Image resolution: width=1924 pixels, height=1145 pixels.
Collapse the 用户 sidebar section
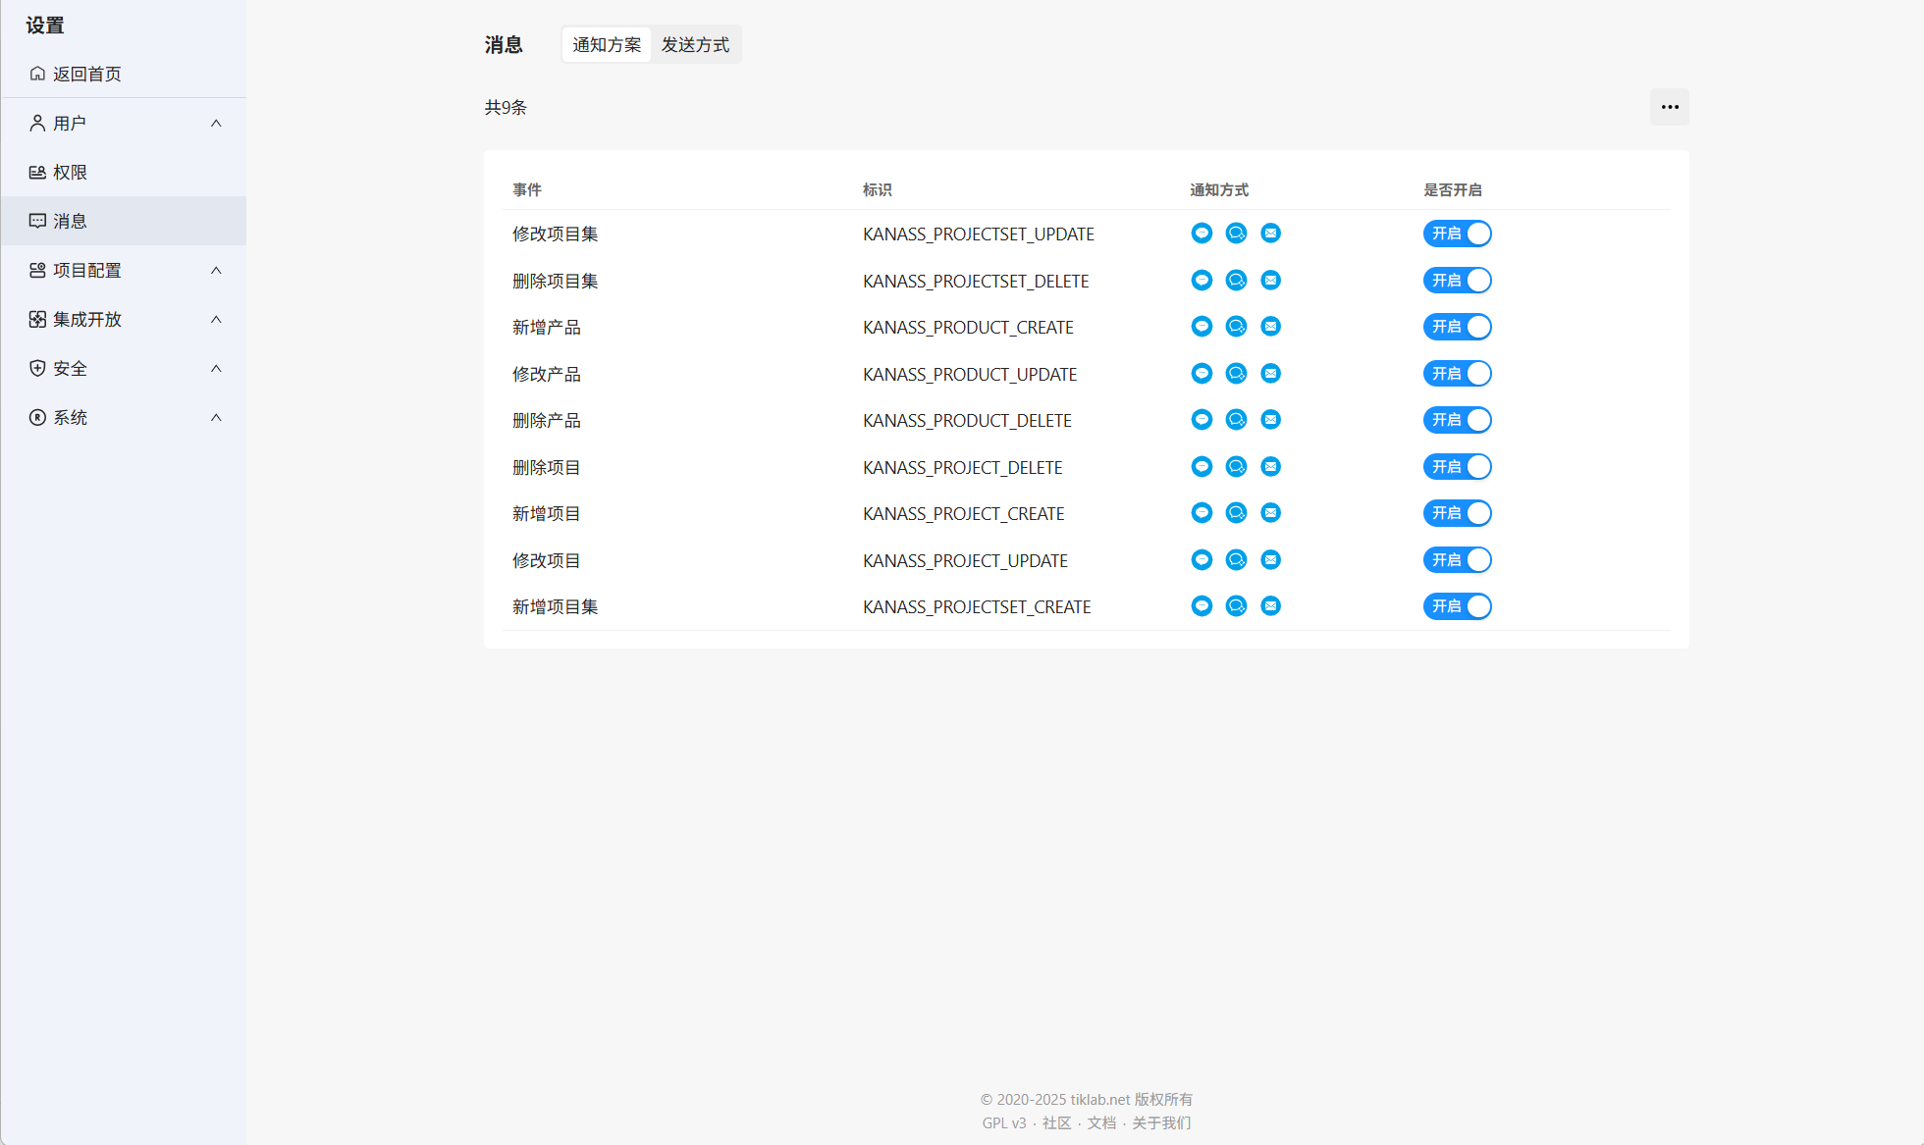point(216,124)
